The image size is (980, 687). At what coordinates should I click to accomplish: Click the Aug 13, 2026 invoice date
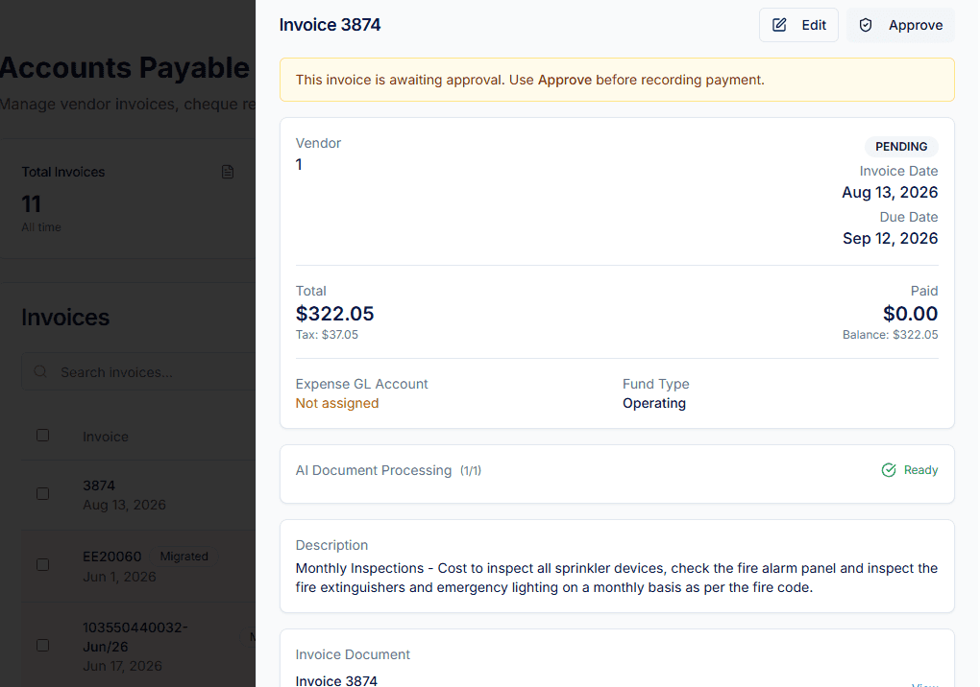[890, 192]
